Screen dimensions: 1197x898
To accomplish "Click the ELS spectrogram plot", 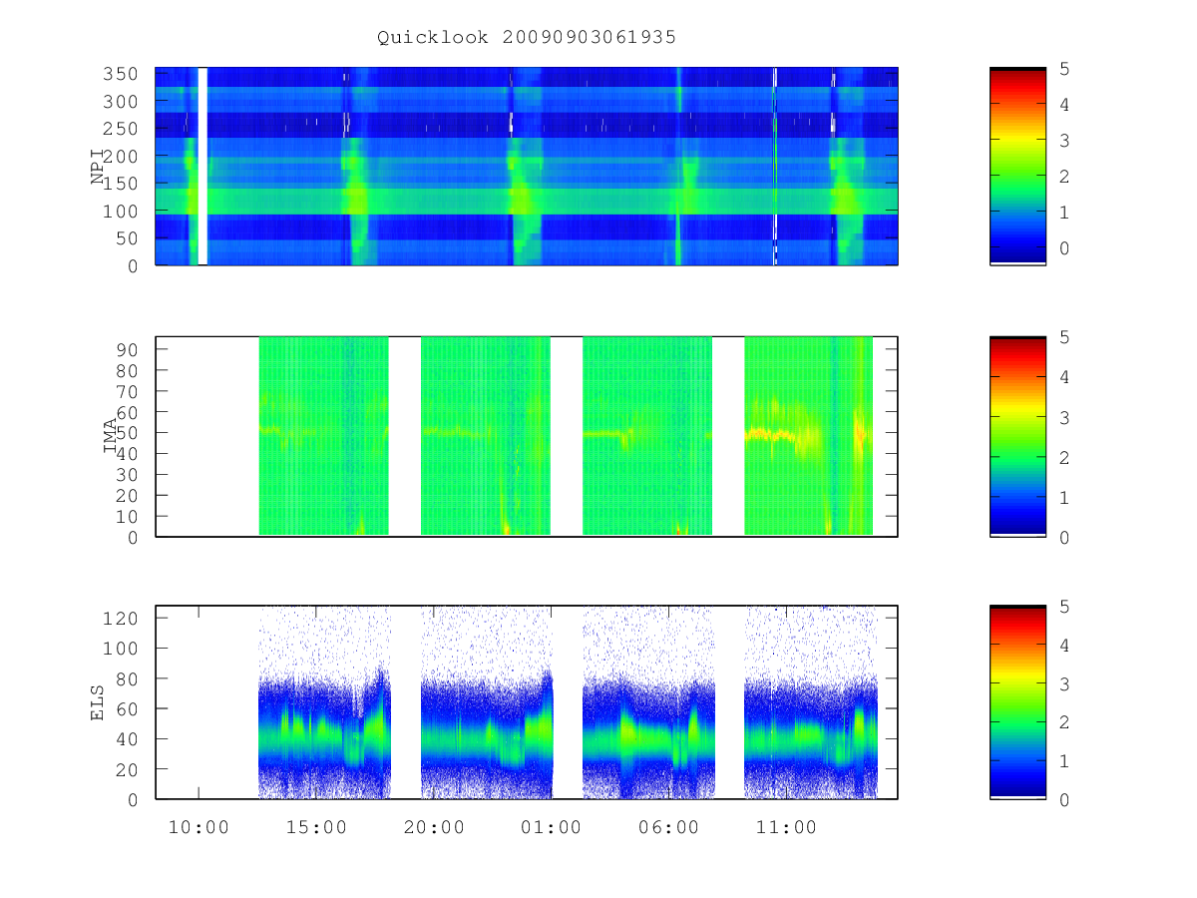I will (527, 702).
